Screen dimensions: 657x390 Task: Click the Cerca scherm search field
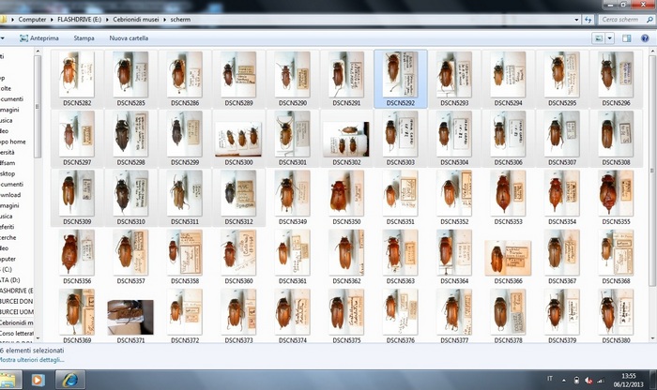tap(624, 19)
